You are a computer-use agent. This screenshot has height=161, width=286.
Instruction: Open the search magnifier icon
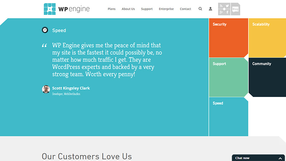200,9
